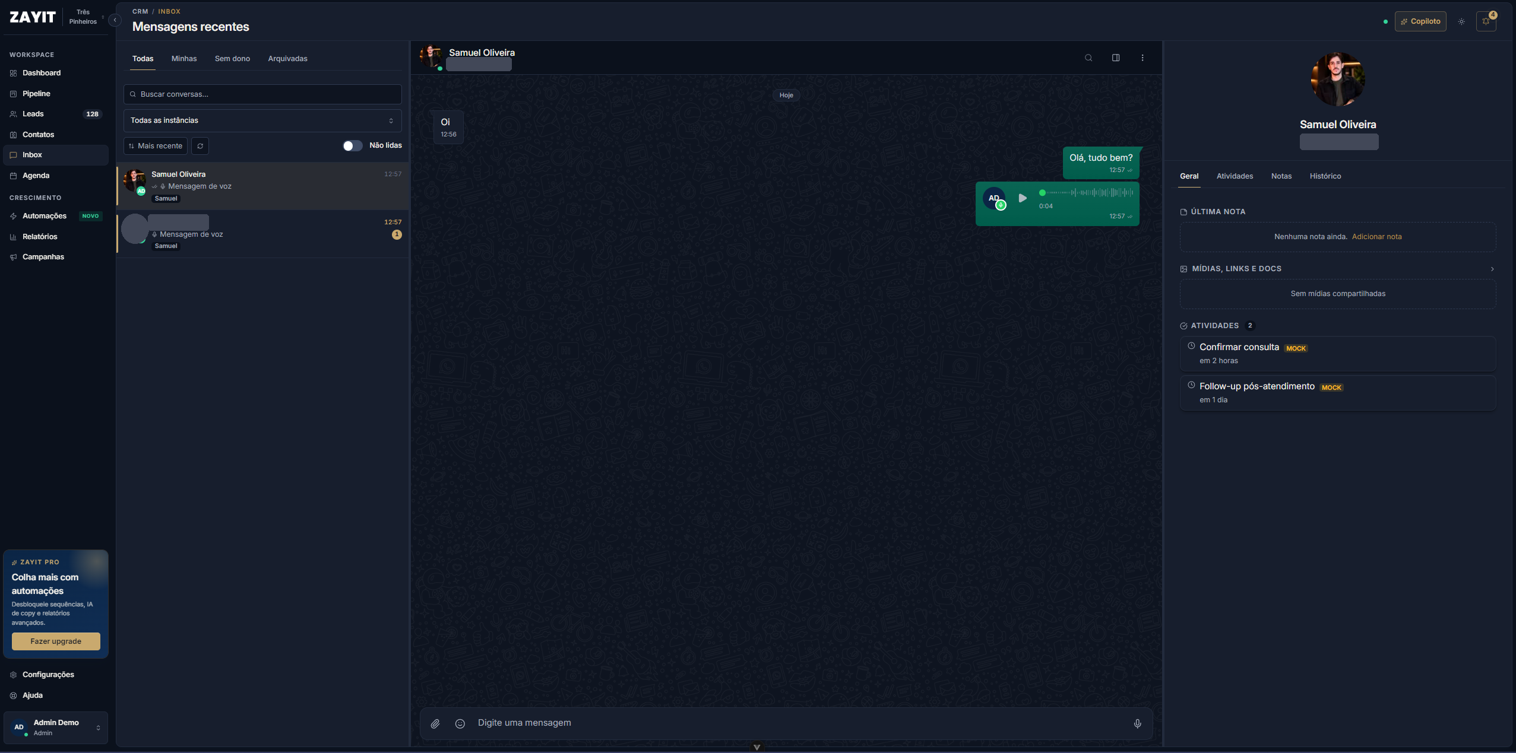Open the Ajuda help page
This screenshot has height=753, width=1516.
55,695
